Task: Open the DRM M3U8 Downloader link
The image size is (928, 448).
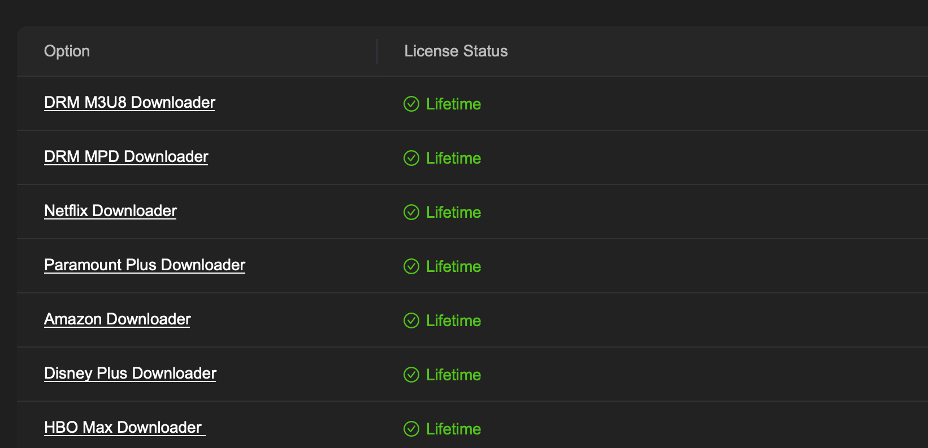Action: 129,103
